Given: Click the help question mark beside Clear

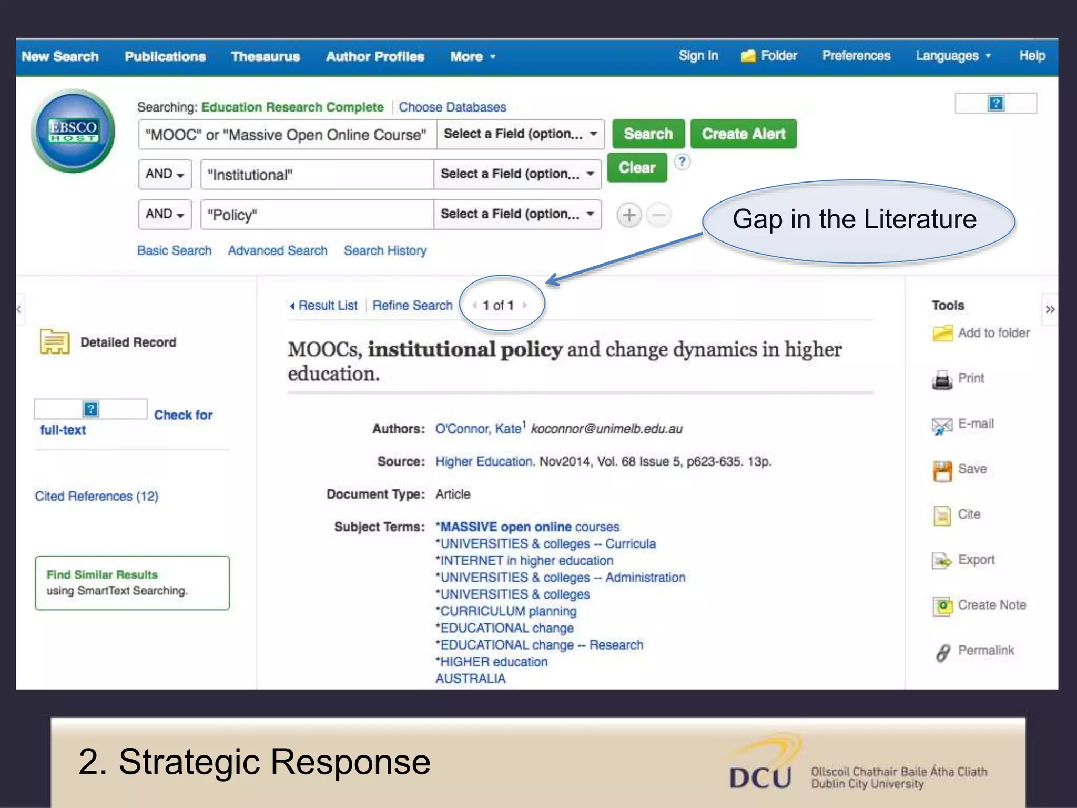Looking at the screenshot, I should (682, 161).
